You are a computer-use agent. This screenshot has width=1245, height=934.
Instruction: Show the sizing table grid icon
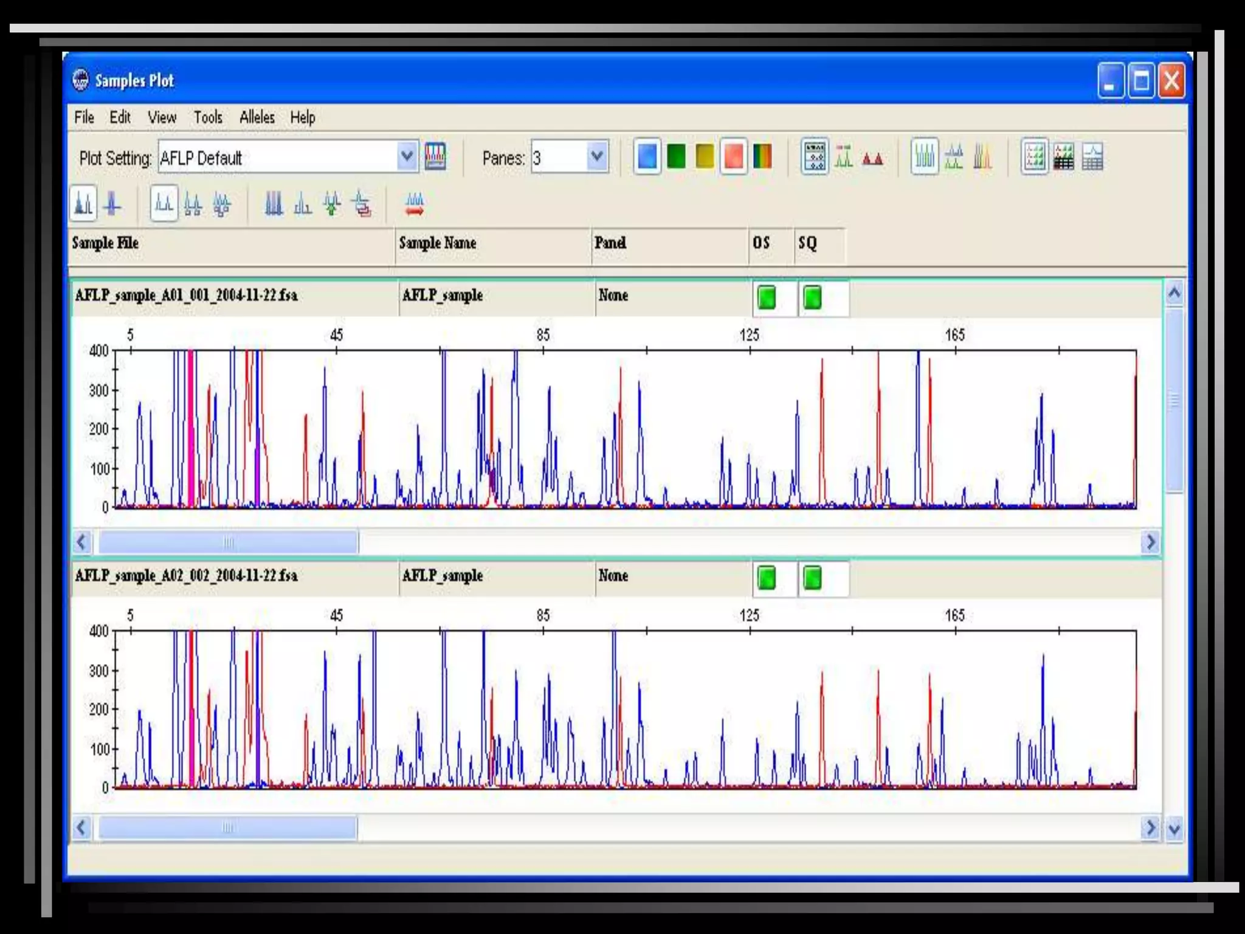click(x=1092, y=157)
